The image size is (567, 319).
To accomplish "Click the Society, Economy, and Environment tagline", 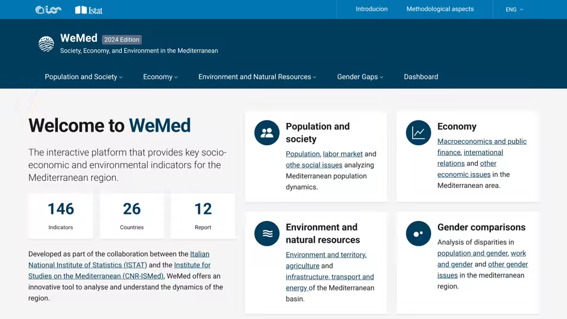I will point(139,51).
